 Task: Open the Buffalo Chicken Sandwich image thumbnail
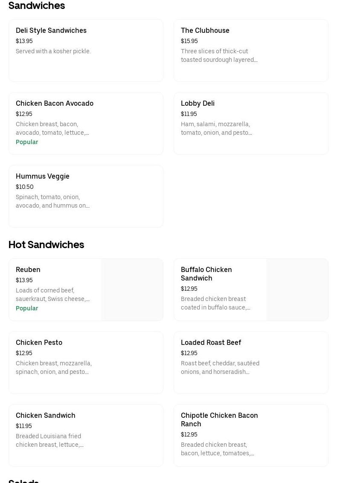pos(297,289)
